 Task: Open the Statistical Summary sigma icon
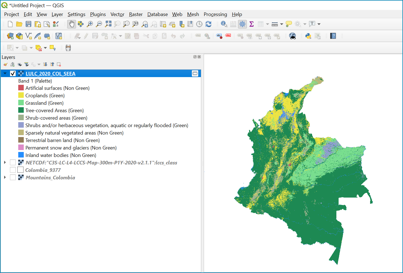click(252, 24)
